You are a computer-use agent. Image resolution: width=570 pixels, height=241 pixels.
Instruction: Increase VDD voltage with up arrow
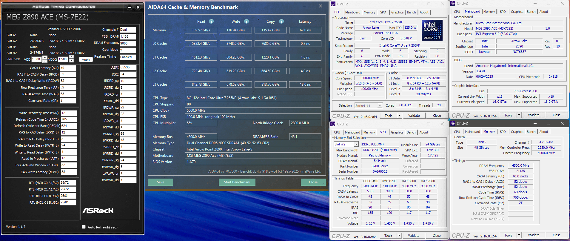click(45, 57)
